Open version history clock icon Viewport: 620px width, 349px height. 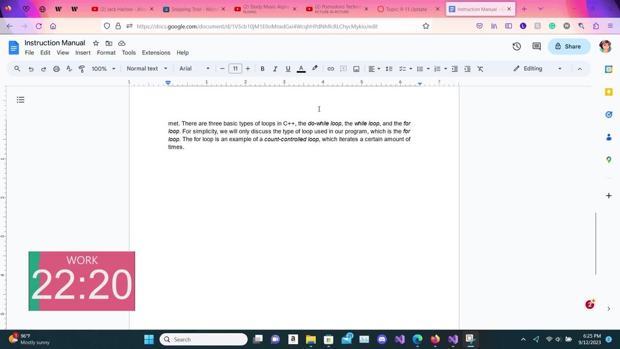517,46
